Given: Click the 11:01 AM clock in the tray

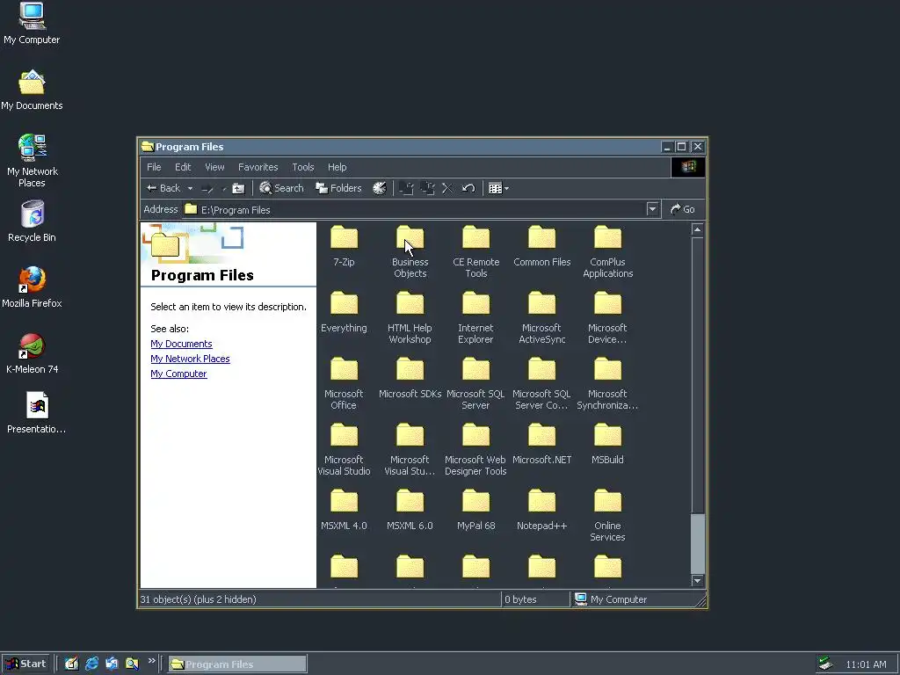Looking at the screenshot, I should coord(866,664).
